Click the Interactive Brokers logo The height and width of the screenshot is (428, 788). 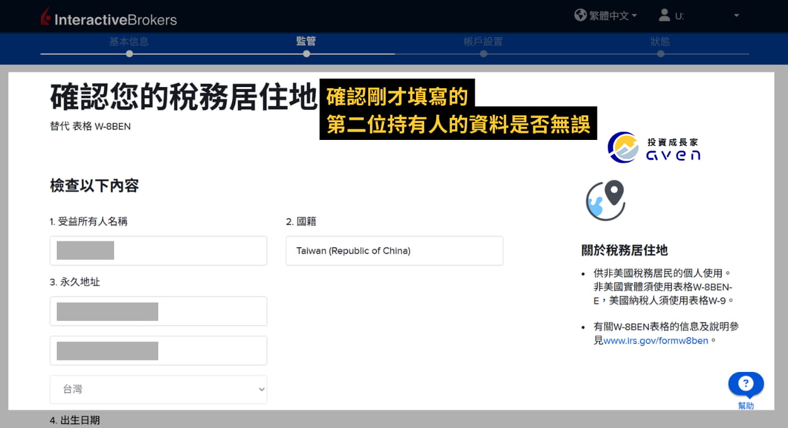108,18
